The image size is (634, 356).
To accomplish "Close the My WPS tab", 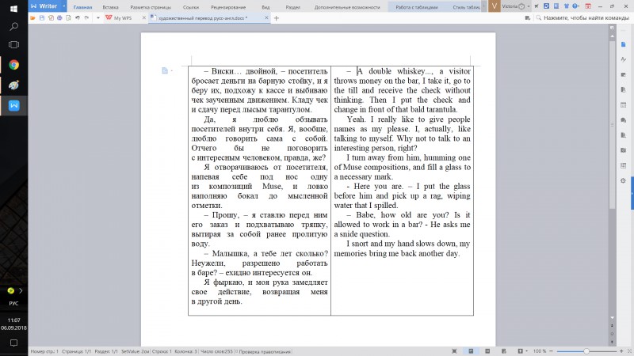I will tap(144, 17).
